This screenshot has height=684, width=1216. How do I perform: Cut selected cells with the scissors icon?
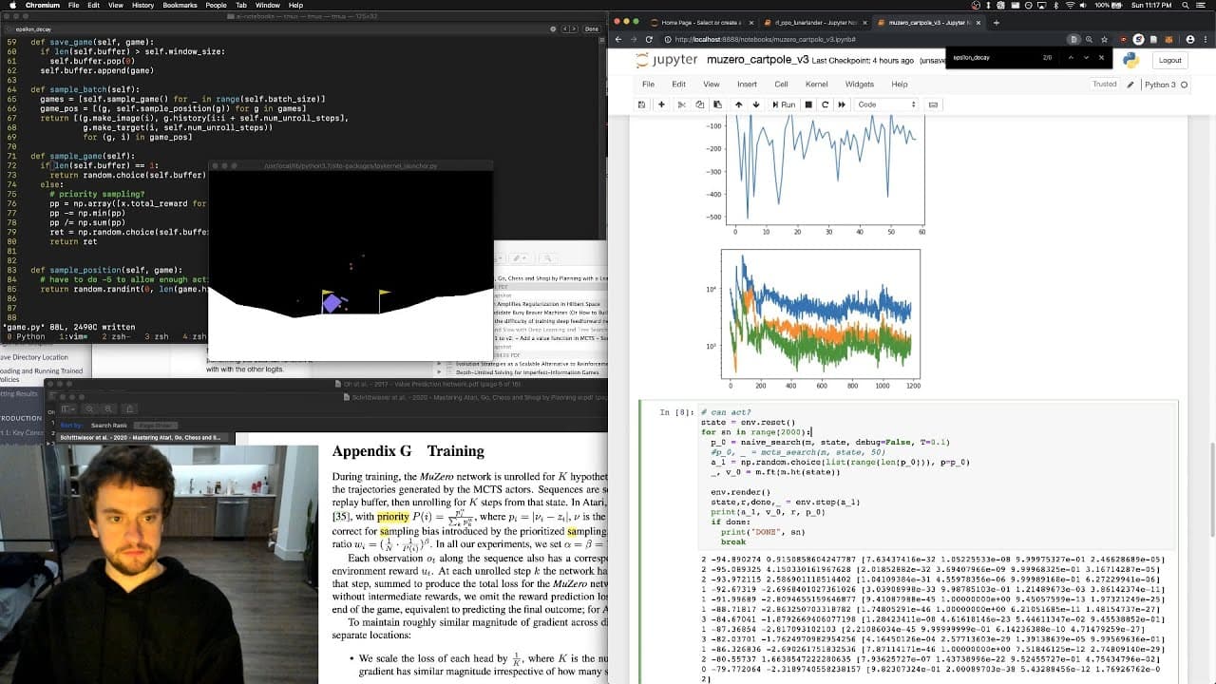(682, 104)
